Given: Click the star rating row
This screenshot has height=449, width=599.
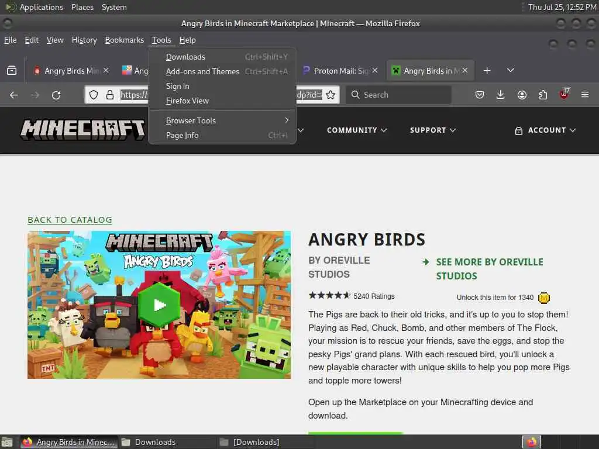Looking at the screenshot, I should coord(329,295).
